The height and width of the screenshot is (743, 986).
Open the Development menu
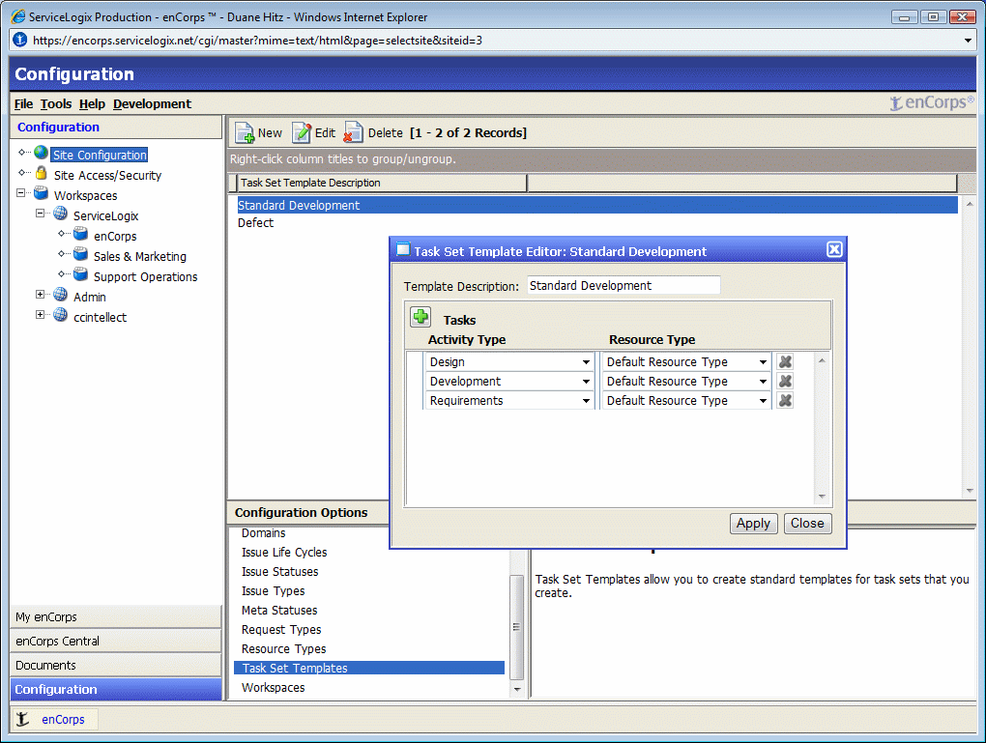click(x=152, y=103)
